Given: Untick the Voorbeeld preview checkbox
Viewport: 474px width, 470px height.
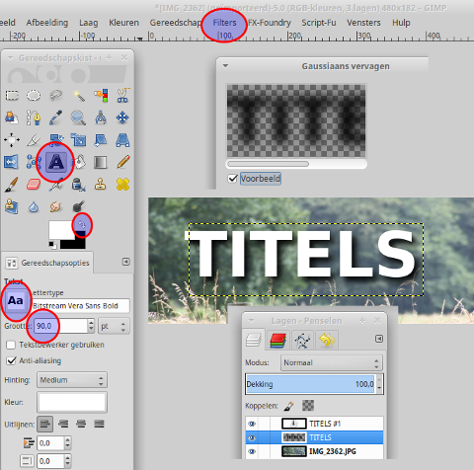Looking at the screenshot, I should [232, 179].
